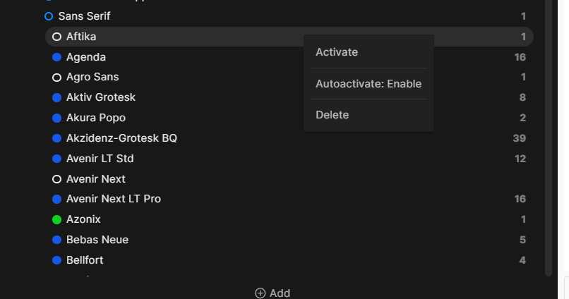569x299 pixels.
Task: Toggle the activation dot for Aktiv Grotesk
Action: click(57, 97)
